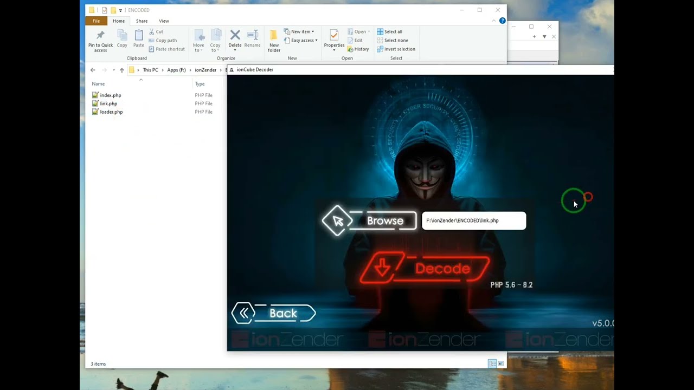Open tab list dropdown in background window
This screenshot has width=694, height=390.
click(544, 37)
